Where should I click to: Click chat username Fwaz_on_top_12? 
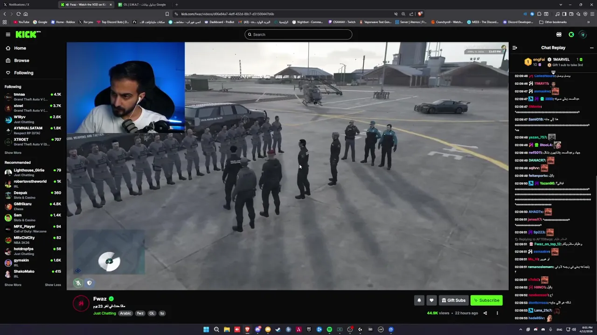point(547,244)
